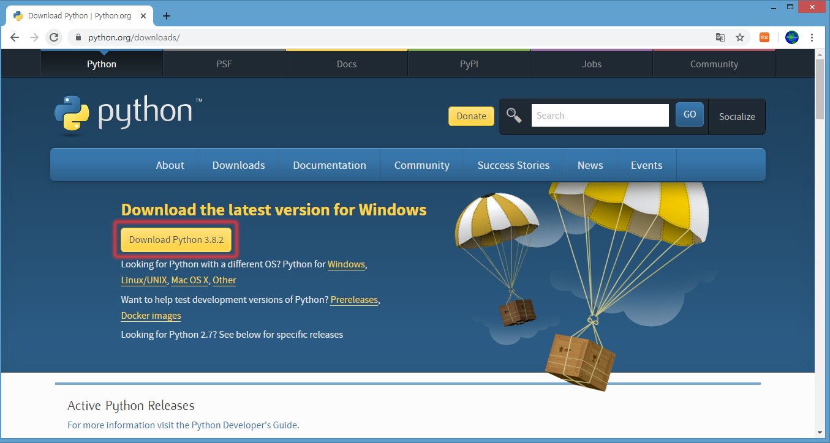Reload the page with the refresh icon

[x=54, y=37]
